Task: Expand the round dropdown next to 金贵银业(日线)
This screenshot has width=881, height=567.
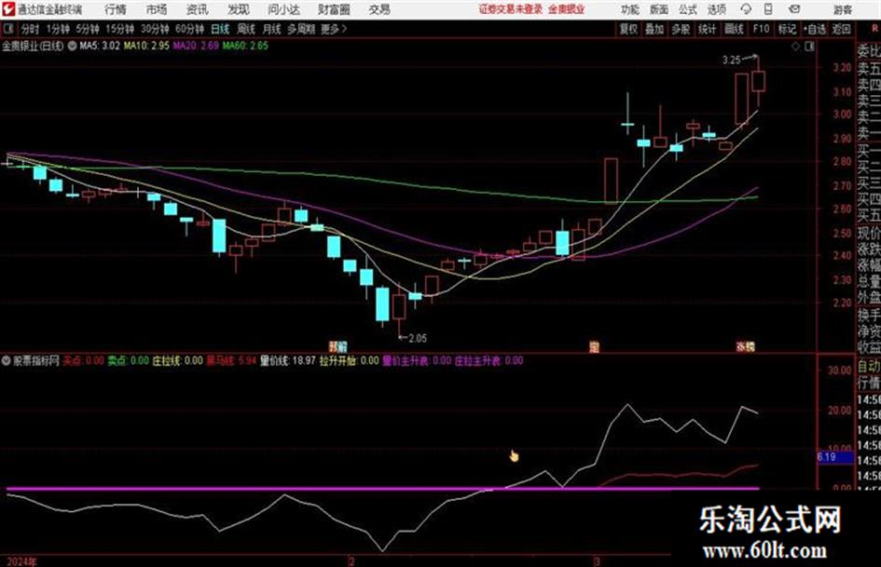Action: pos(72,46)
